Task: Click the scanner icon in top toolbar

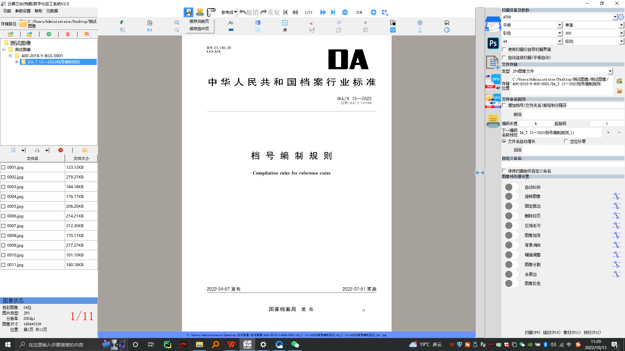Action: 200,12
